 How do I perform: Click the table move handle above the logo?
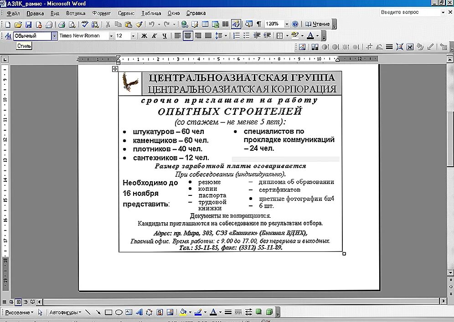tap(115, 69)
